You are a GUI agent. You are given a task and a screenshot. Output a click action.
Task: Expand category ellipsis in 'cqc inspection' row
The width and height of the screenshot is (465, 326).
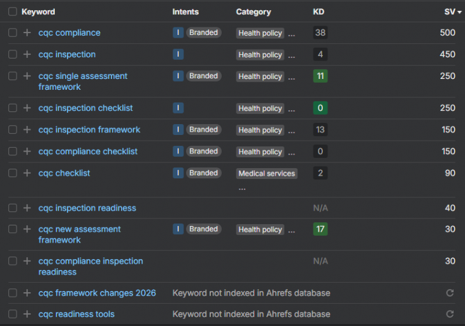[292, 57]
